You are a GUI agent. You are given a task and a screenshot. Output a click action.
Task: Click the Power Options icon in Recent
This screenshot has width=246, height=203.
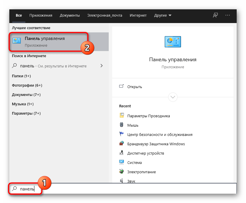(122, 172)
